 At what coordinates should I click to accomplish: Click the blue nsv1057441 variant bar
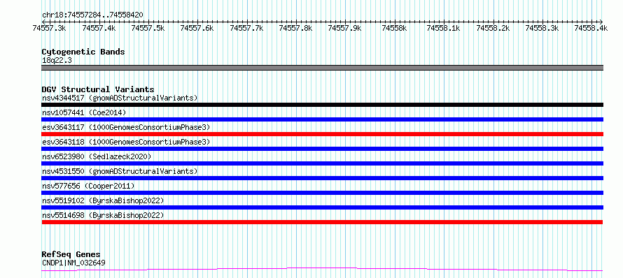point(322,119)
